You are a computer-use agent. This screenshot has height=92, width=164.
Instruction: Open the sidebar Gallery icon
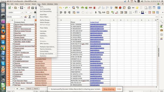pos(161,30)
